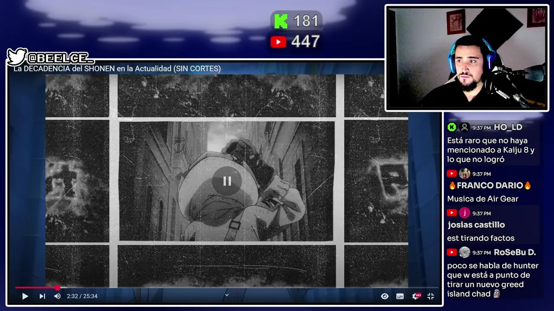Click RoSeBu D.'s gray avatar
The image size is (554, 311).
(x=464, y=252)
